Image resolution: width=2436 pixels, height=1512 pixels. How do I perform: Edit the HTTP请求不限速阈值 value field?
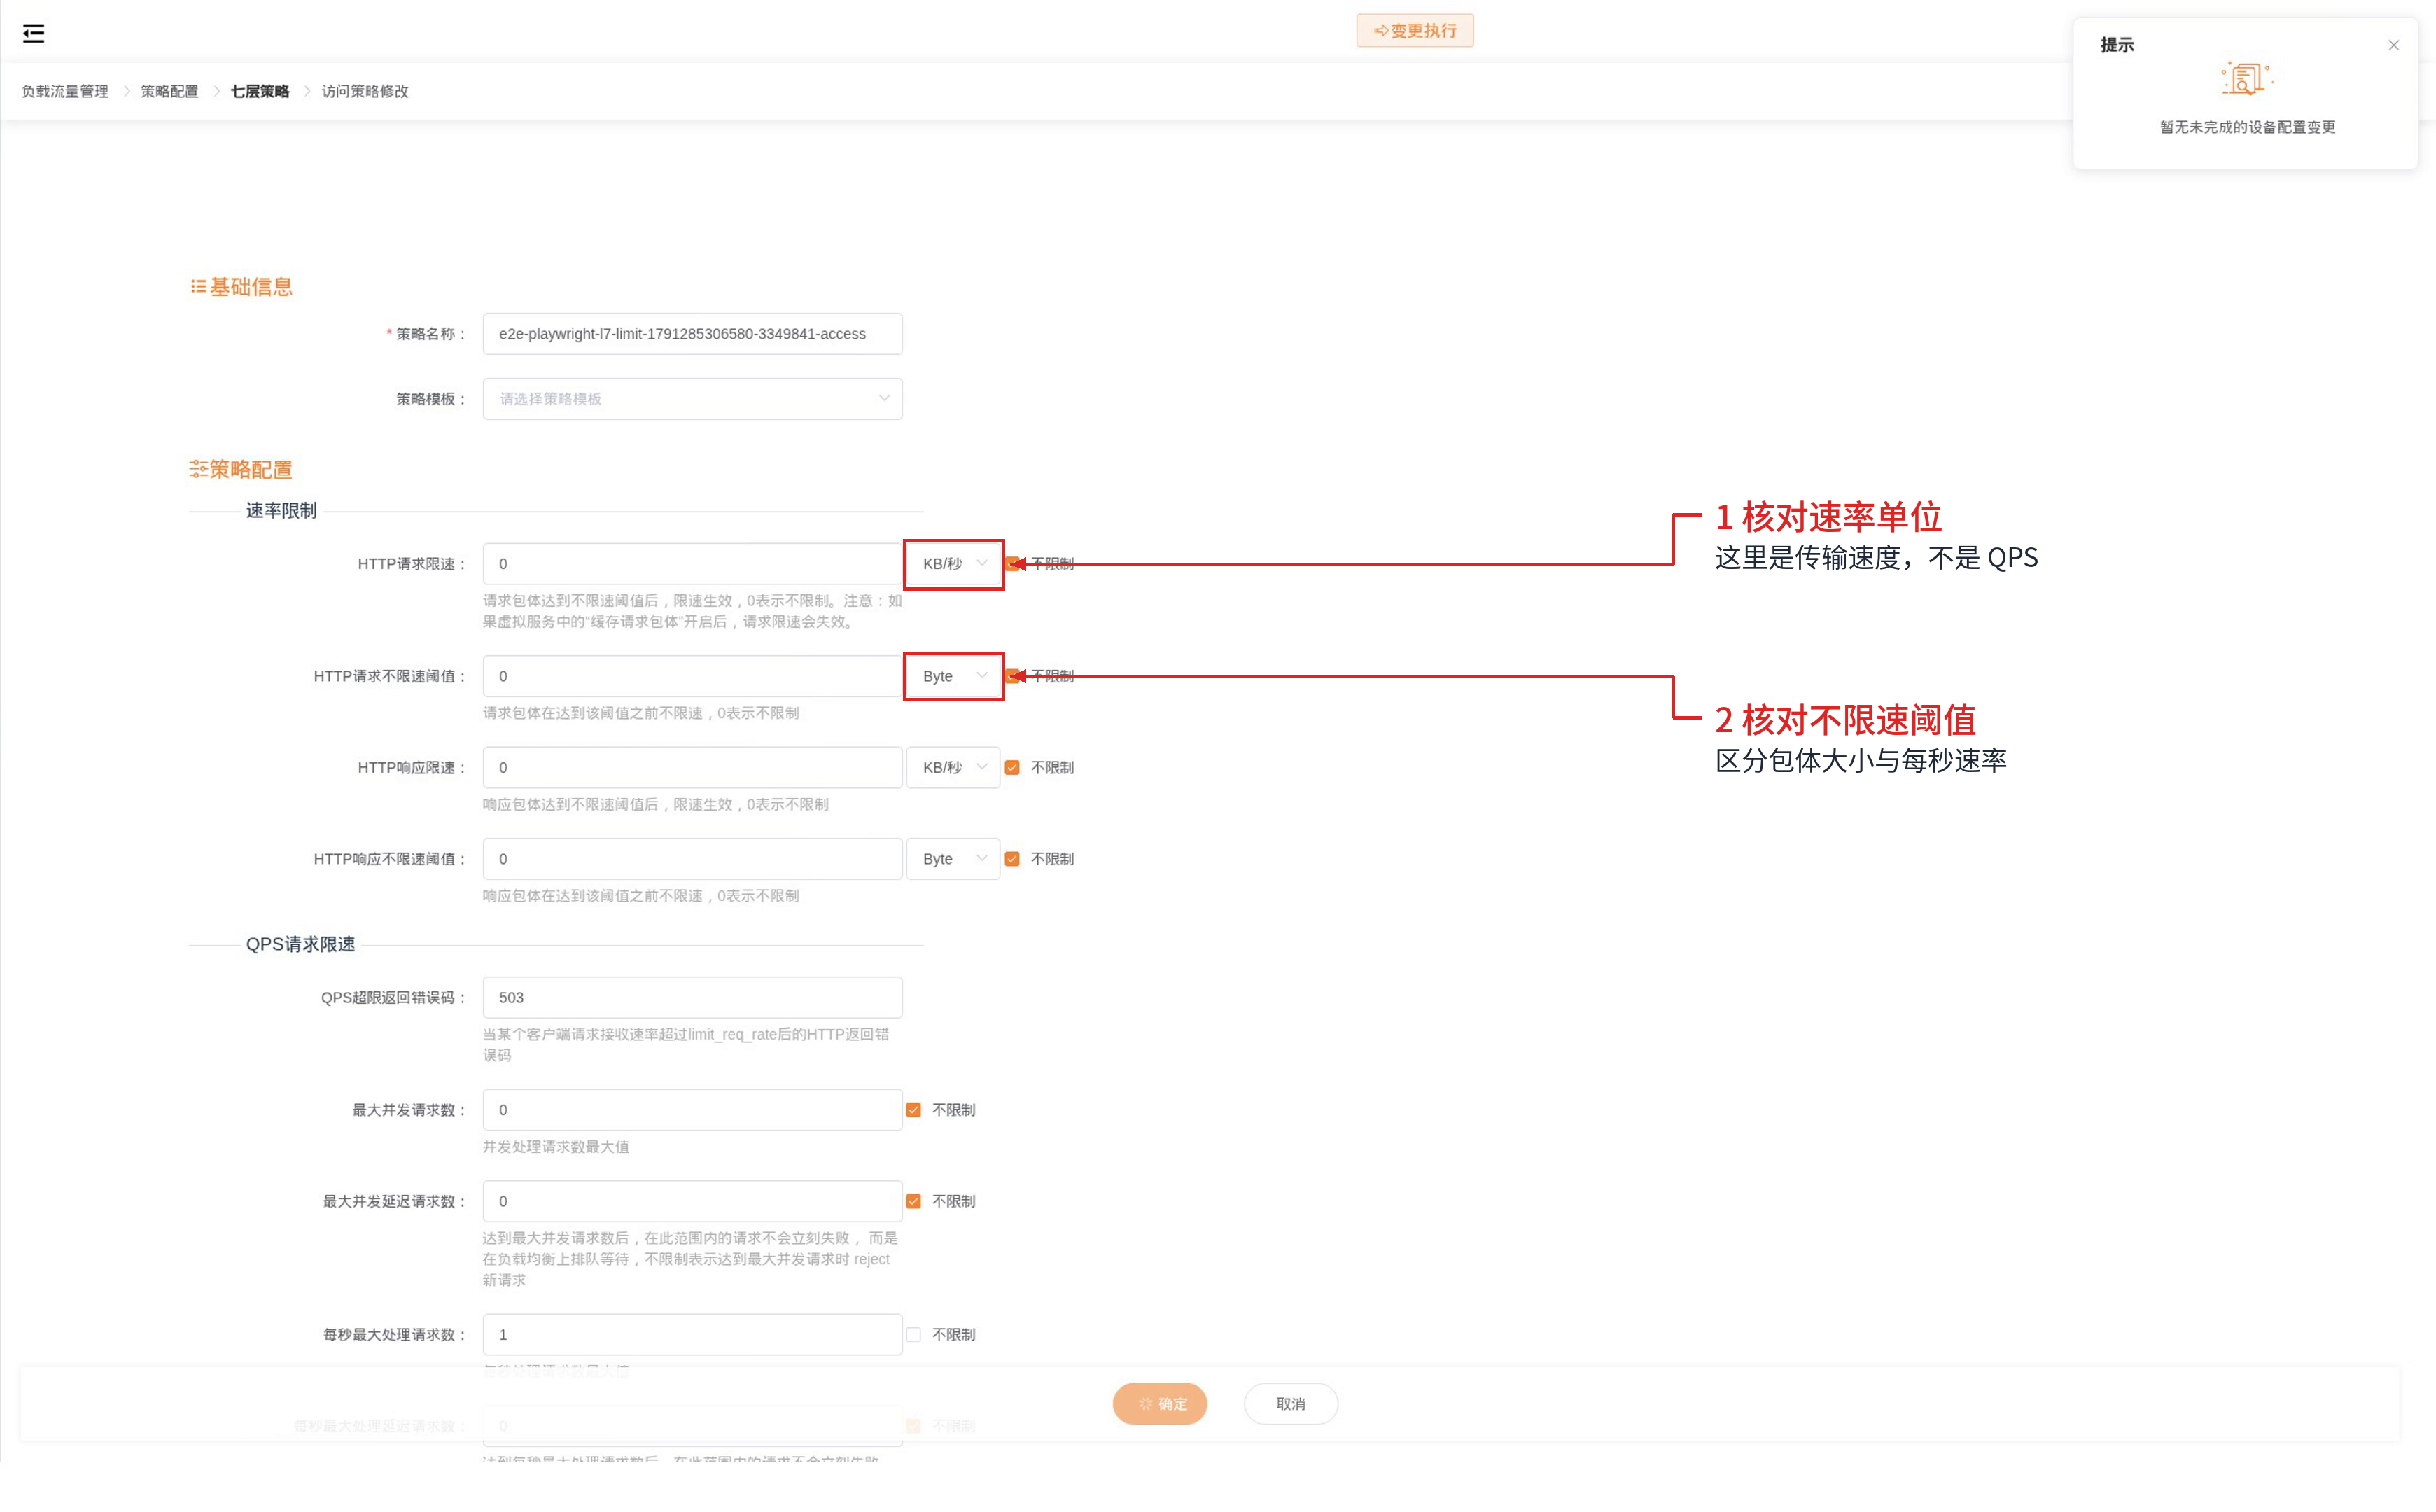point(692,676)
